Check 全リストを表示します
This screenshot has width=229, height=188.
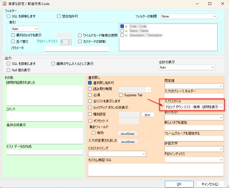pyautogui.click(x=90, y=101)
